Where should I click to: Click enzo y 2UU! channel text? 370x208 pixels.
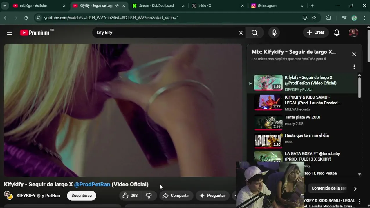point(294,124)
